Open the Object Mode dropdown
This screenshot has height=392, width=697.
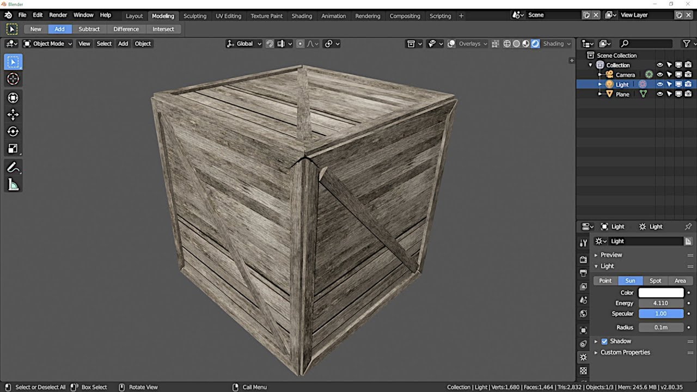click(47, 44)
